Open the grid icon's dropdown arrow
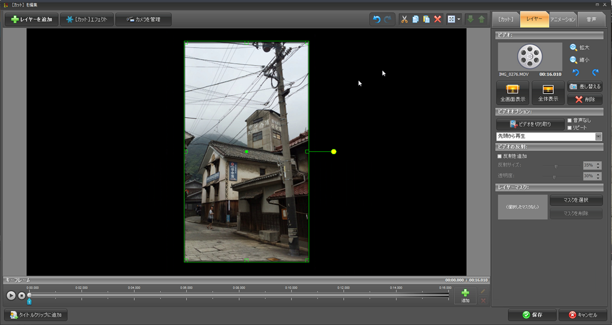Image resolution: width=612 pixels, height=325 pixels. [x=458, y=19]
